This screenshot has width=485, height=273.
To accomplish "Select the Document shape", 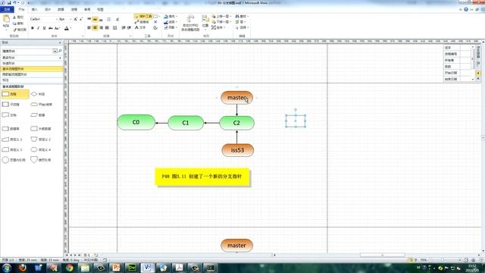I will [9, 115].
